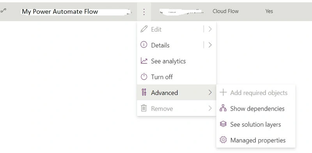The width and height of the screenshot is (312, 153).
Task: Choose Edit from the context menu
Action: 177,29
